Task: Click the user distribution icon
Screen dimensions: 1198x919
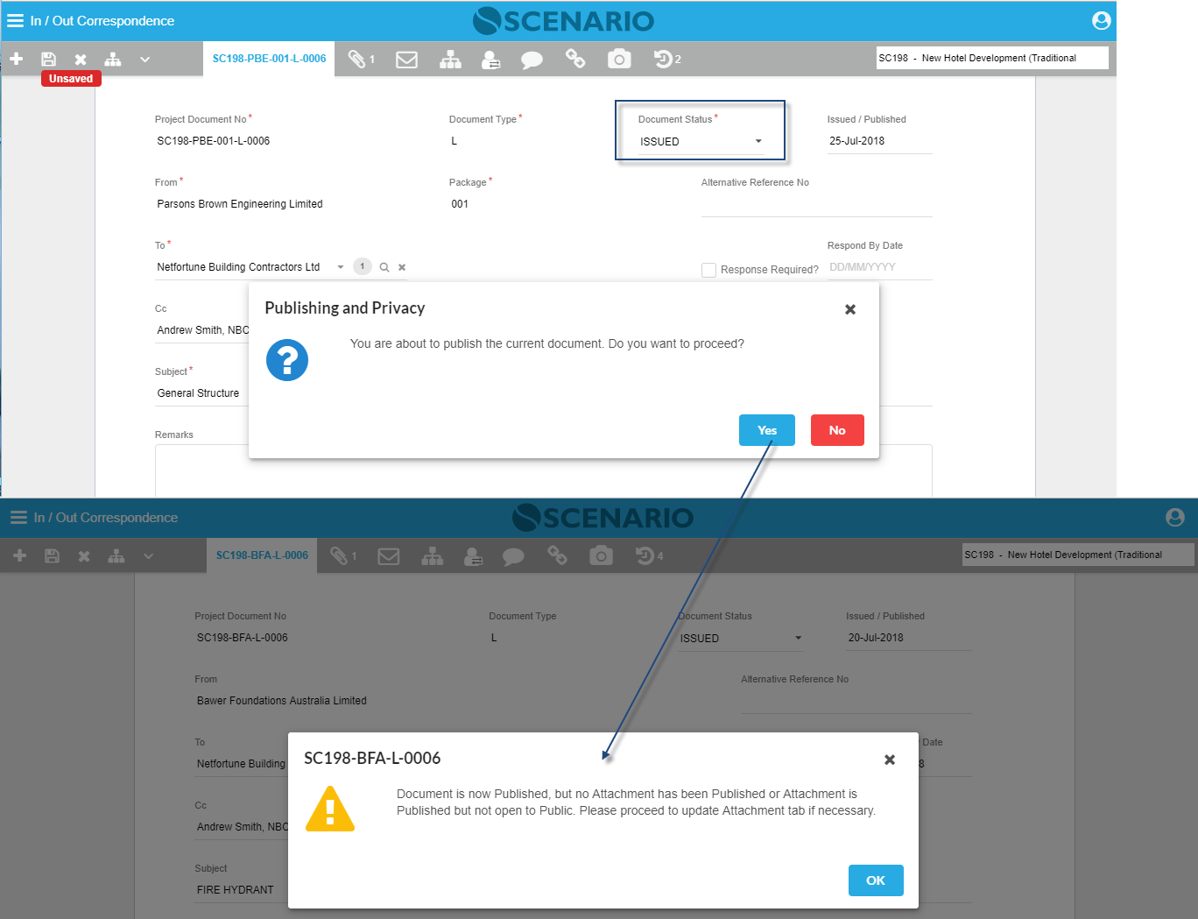Action: click(x=491, y=59)
